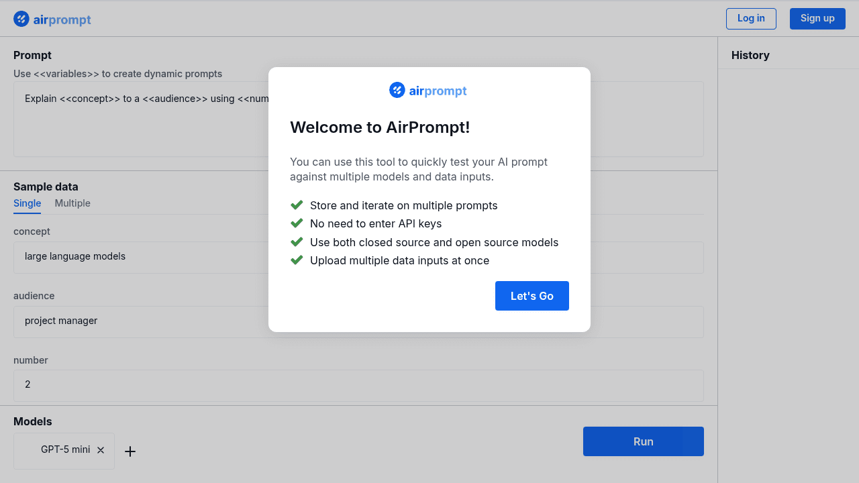Click the number input containing '2'
859x483 pixels.
pos(201,385)
